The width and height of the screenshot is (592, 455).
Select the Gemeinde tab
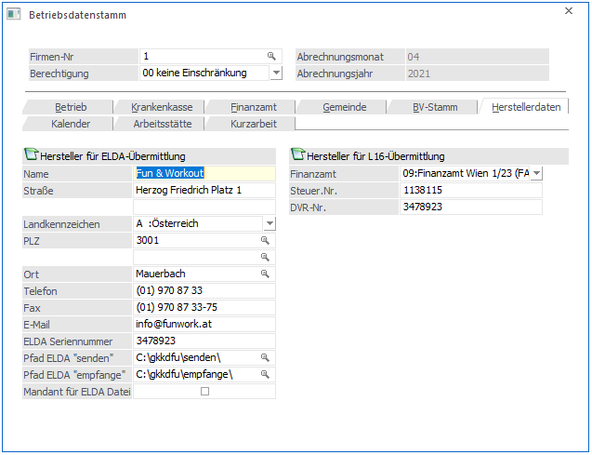[344, 107]
